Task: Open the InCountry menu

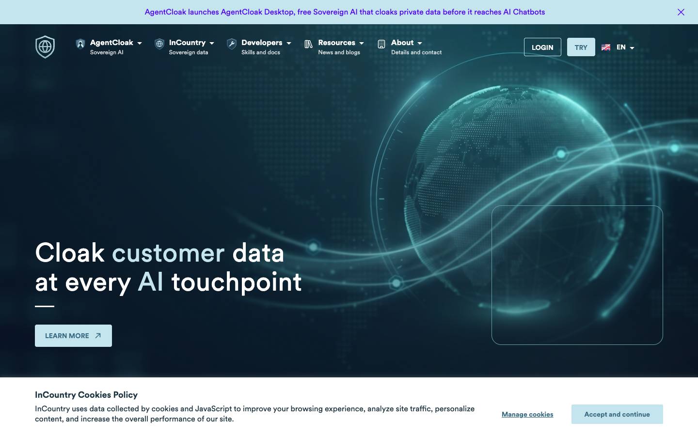Action: 187,43
